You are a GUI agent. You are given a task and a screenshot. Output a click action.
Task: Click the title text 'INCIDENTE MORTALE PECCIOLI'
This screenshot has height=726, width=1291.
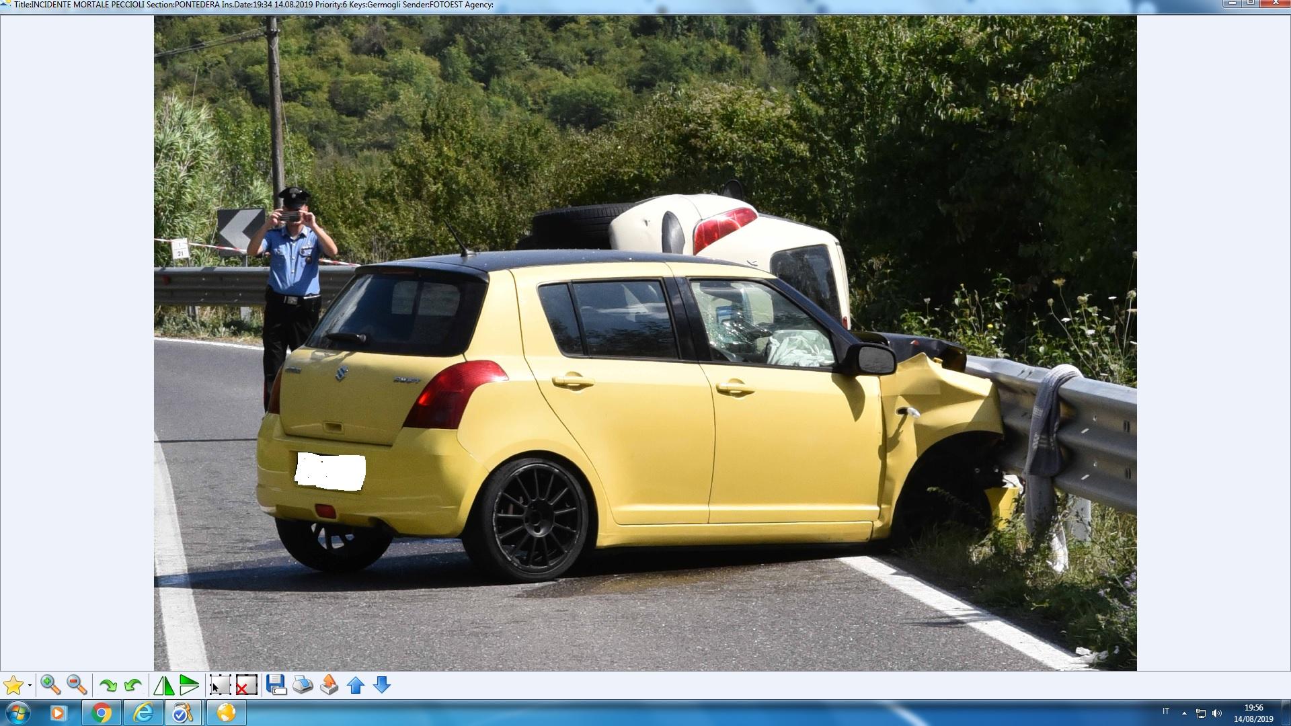87,5
